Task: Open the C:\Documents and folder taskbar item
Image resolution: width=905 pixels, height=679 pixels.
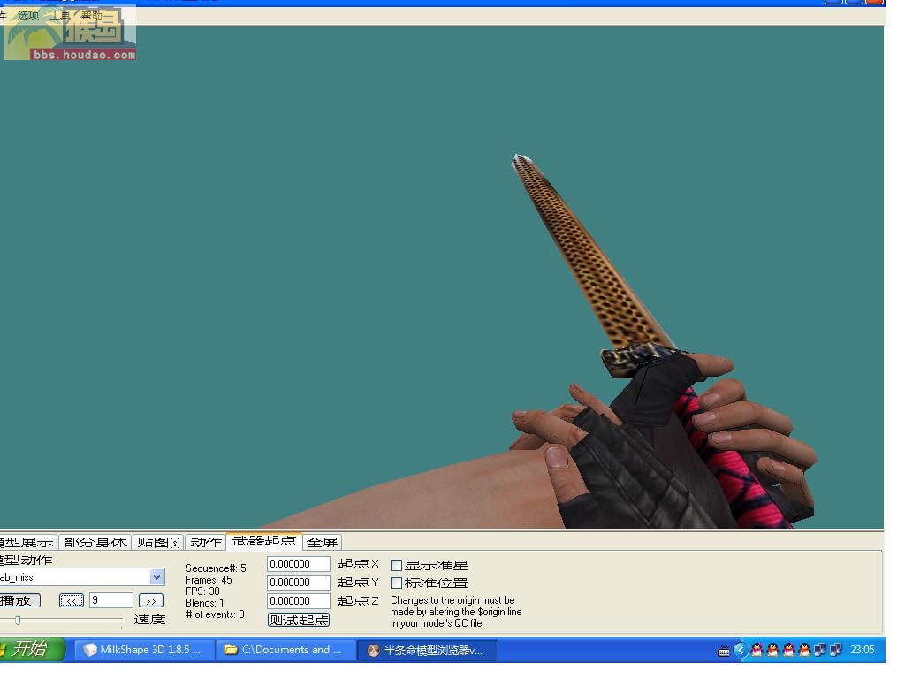Action: 285,650
